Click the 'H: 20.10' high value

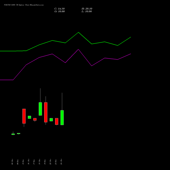(x=87, y=9)
